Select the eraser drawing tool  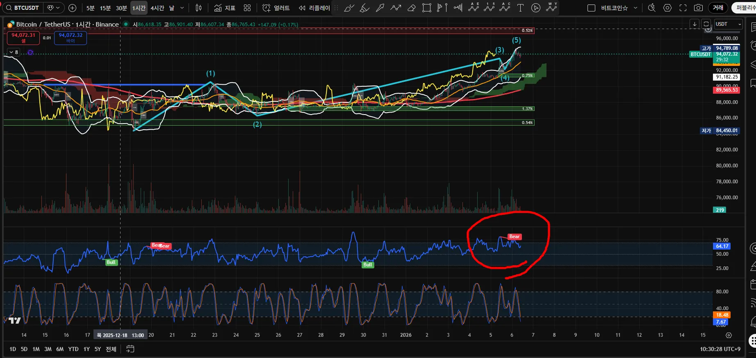[411, 8]
